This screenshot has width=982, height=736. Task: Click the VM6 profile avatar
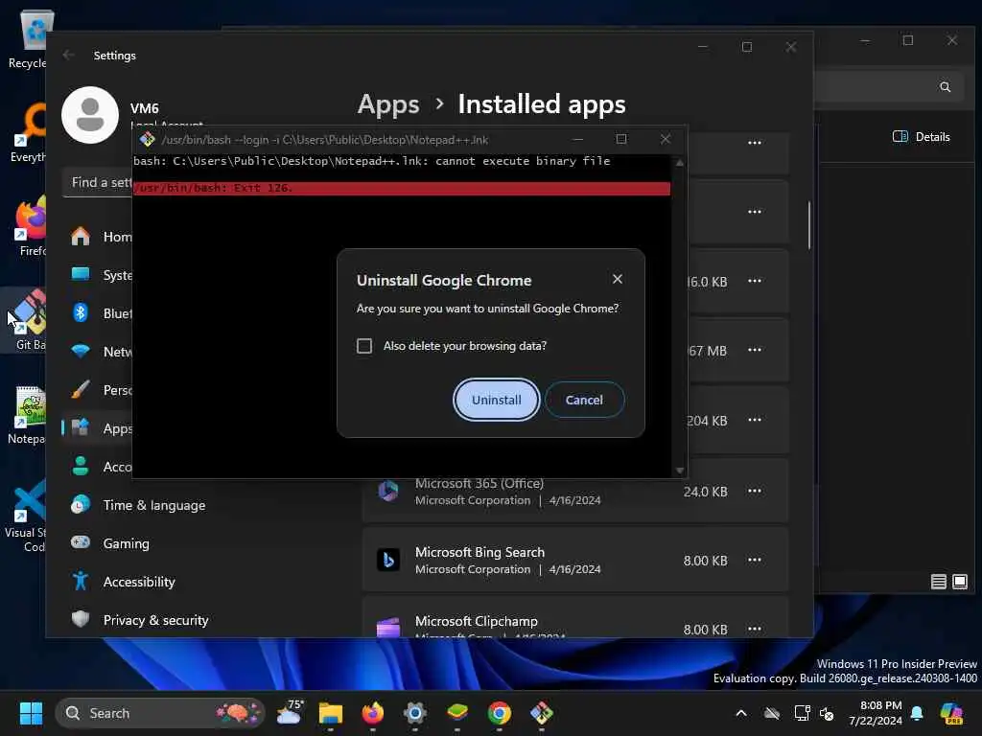pos(90,115)
